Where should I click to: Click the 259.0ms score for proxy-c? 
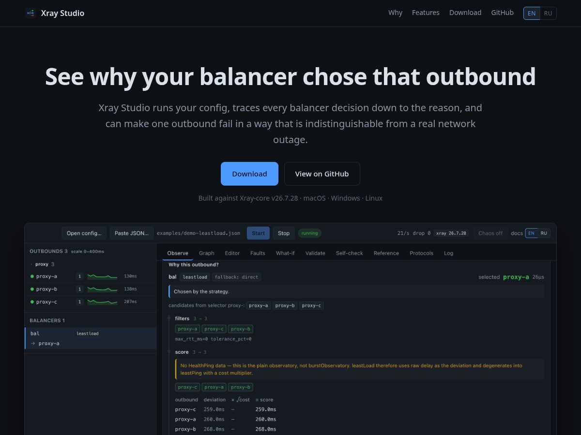point(266,409)
